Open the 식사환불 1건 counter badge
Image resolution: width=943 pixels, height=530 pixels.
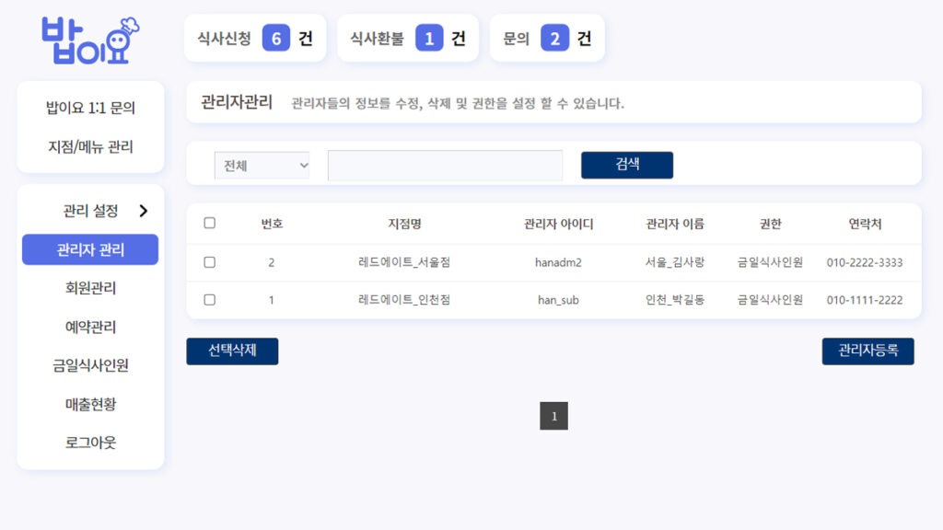408,39
